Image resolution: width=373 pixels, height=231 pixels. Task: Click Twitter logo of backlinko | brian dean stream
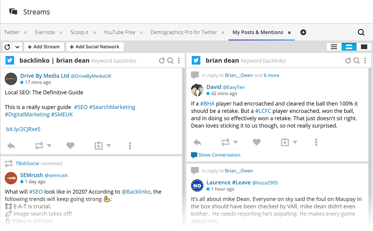(x=10, y=61)
